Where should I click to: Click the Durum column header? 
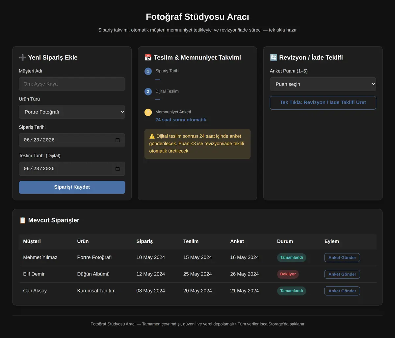pyautogui.click(x=285, y=241)
